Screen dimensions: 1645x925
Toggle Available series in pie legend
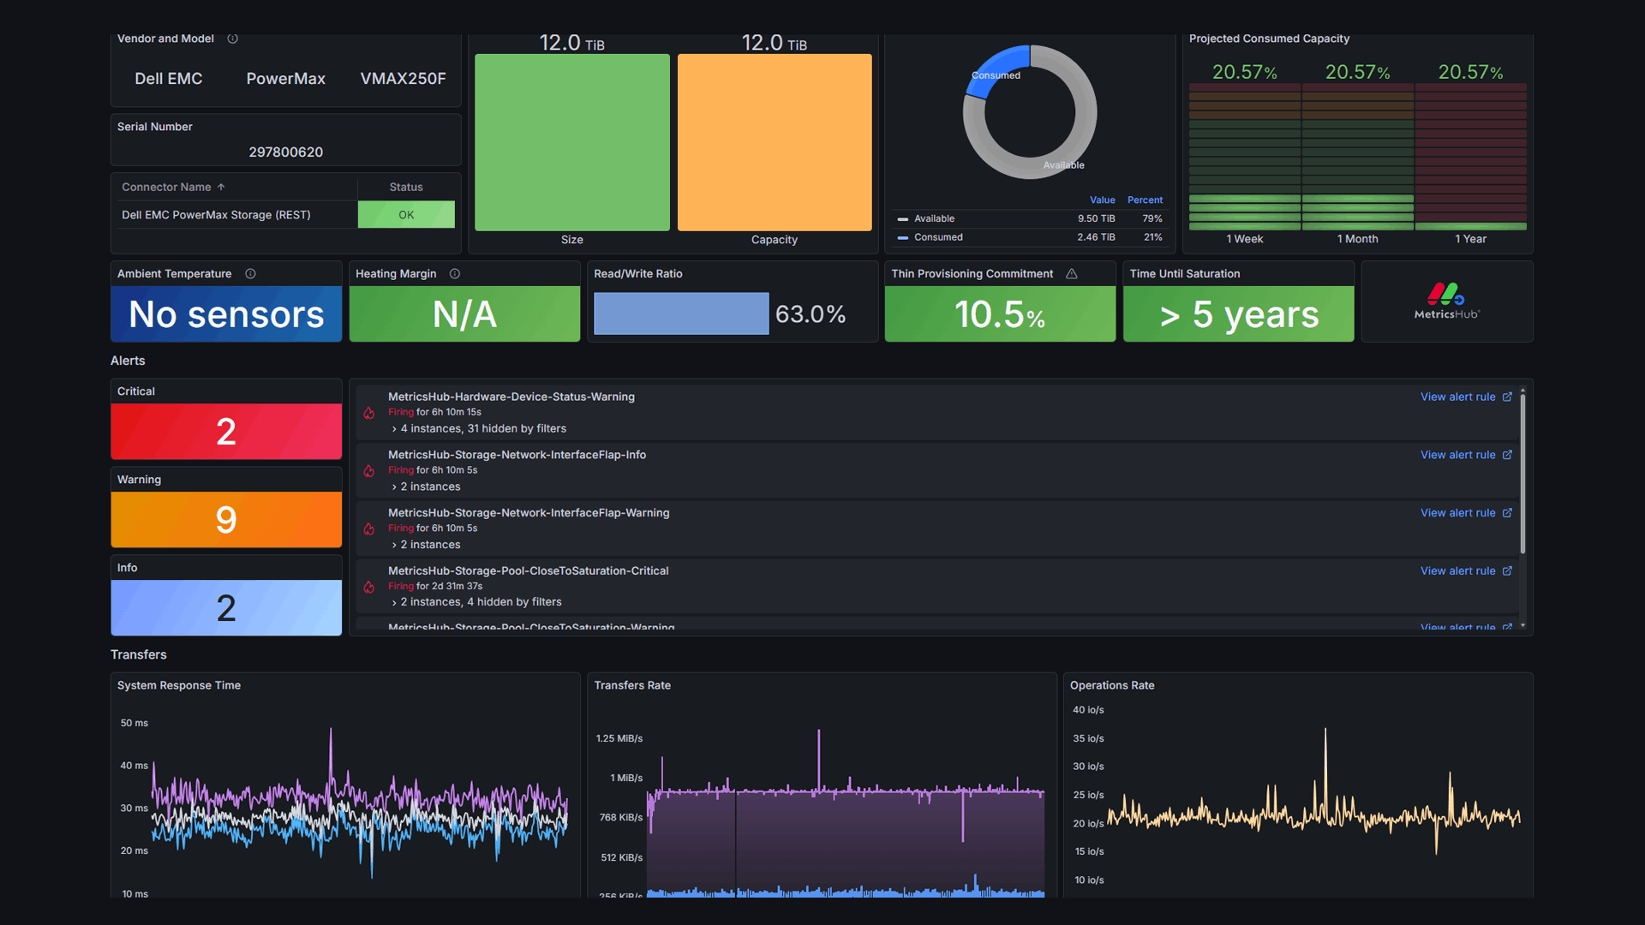[x=933, y=219]
